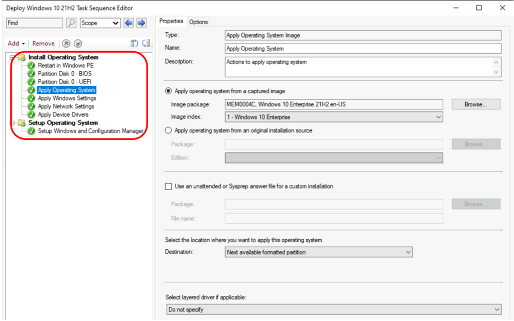Collapse the Install Operating System group
The width and height of the screenshot is (514, 321).
pyautogui.click(x=13, y=58)
